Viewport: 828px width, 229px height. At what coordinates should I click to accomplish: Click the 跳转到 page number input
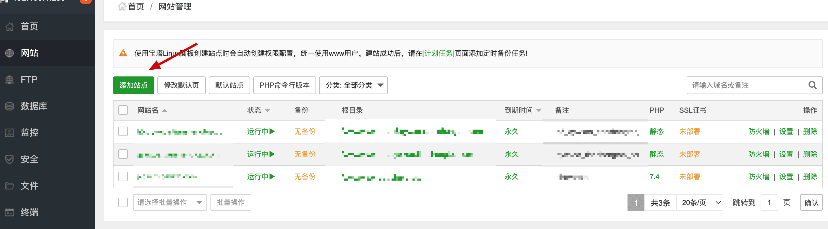pos(769,203)
